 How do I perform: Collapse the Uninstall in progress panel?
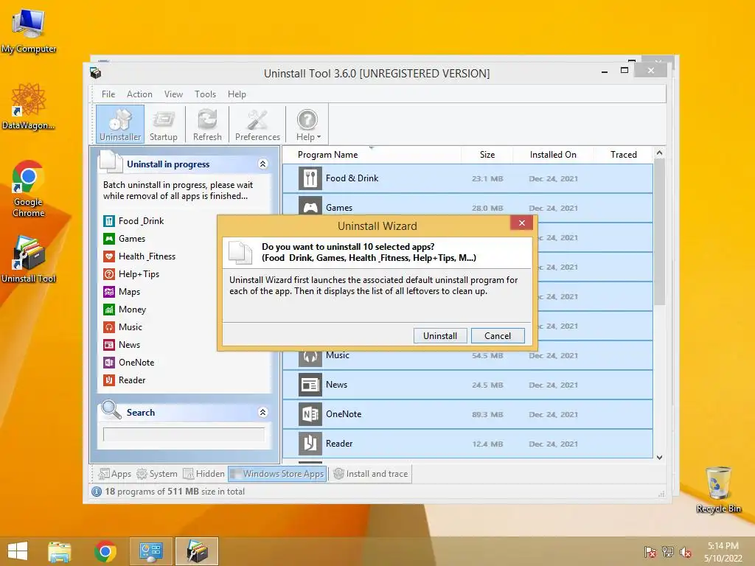coord(263,164)
